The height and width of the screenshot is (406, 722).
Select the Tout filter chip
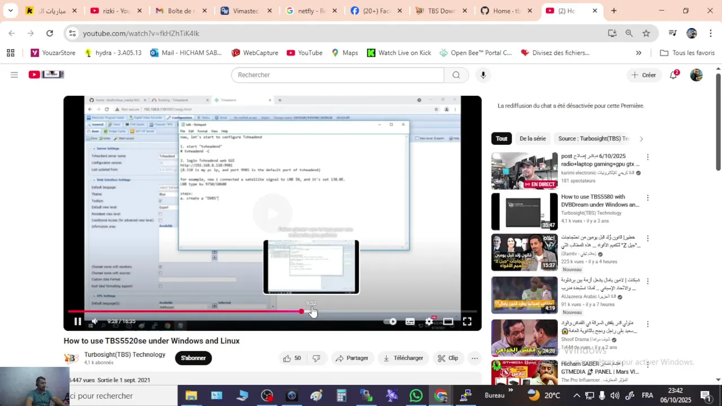pyautogui.click(x=501, y=139)
